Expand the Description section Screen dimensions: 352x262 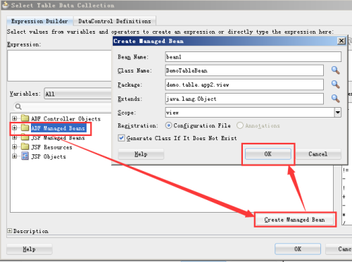tap(9, 231)
